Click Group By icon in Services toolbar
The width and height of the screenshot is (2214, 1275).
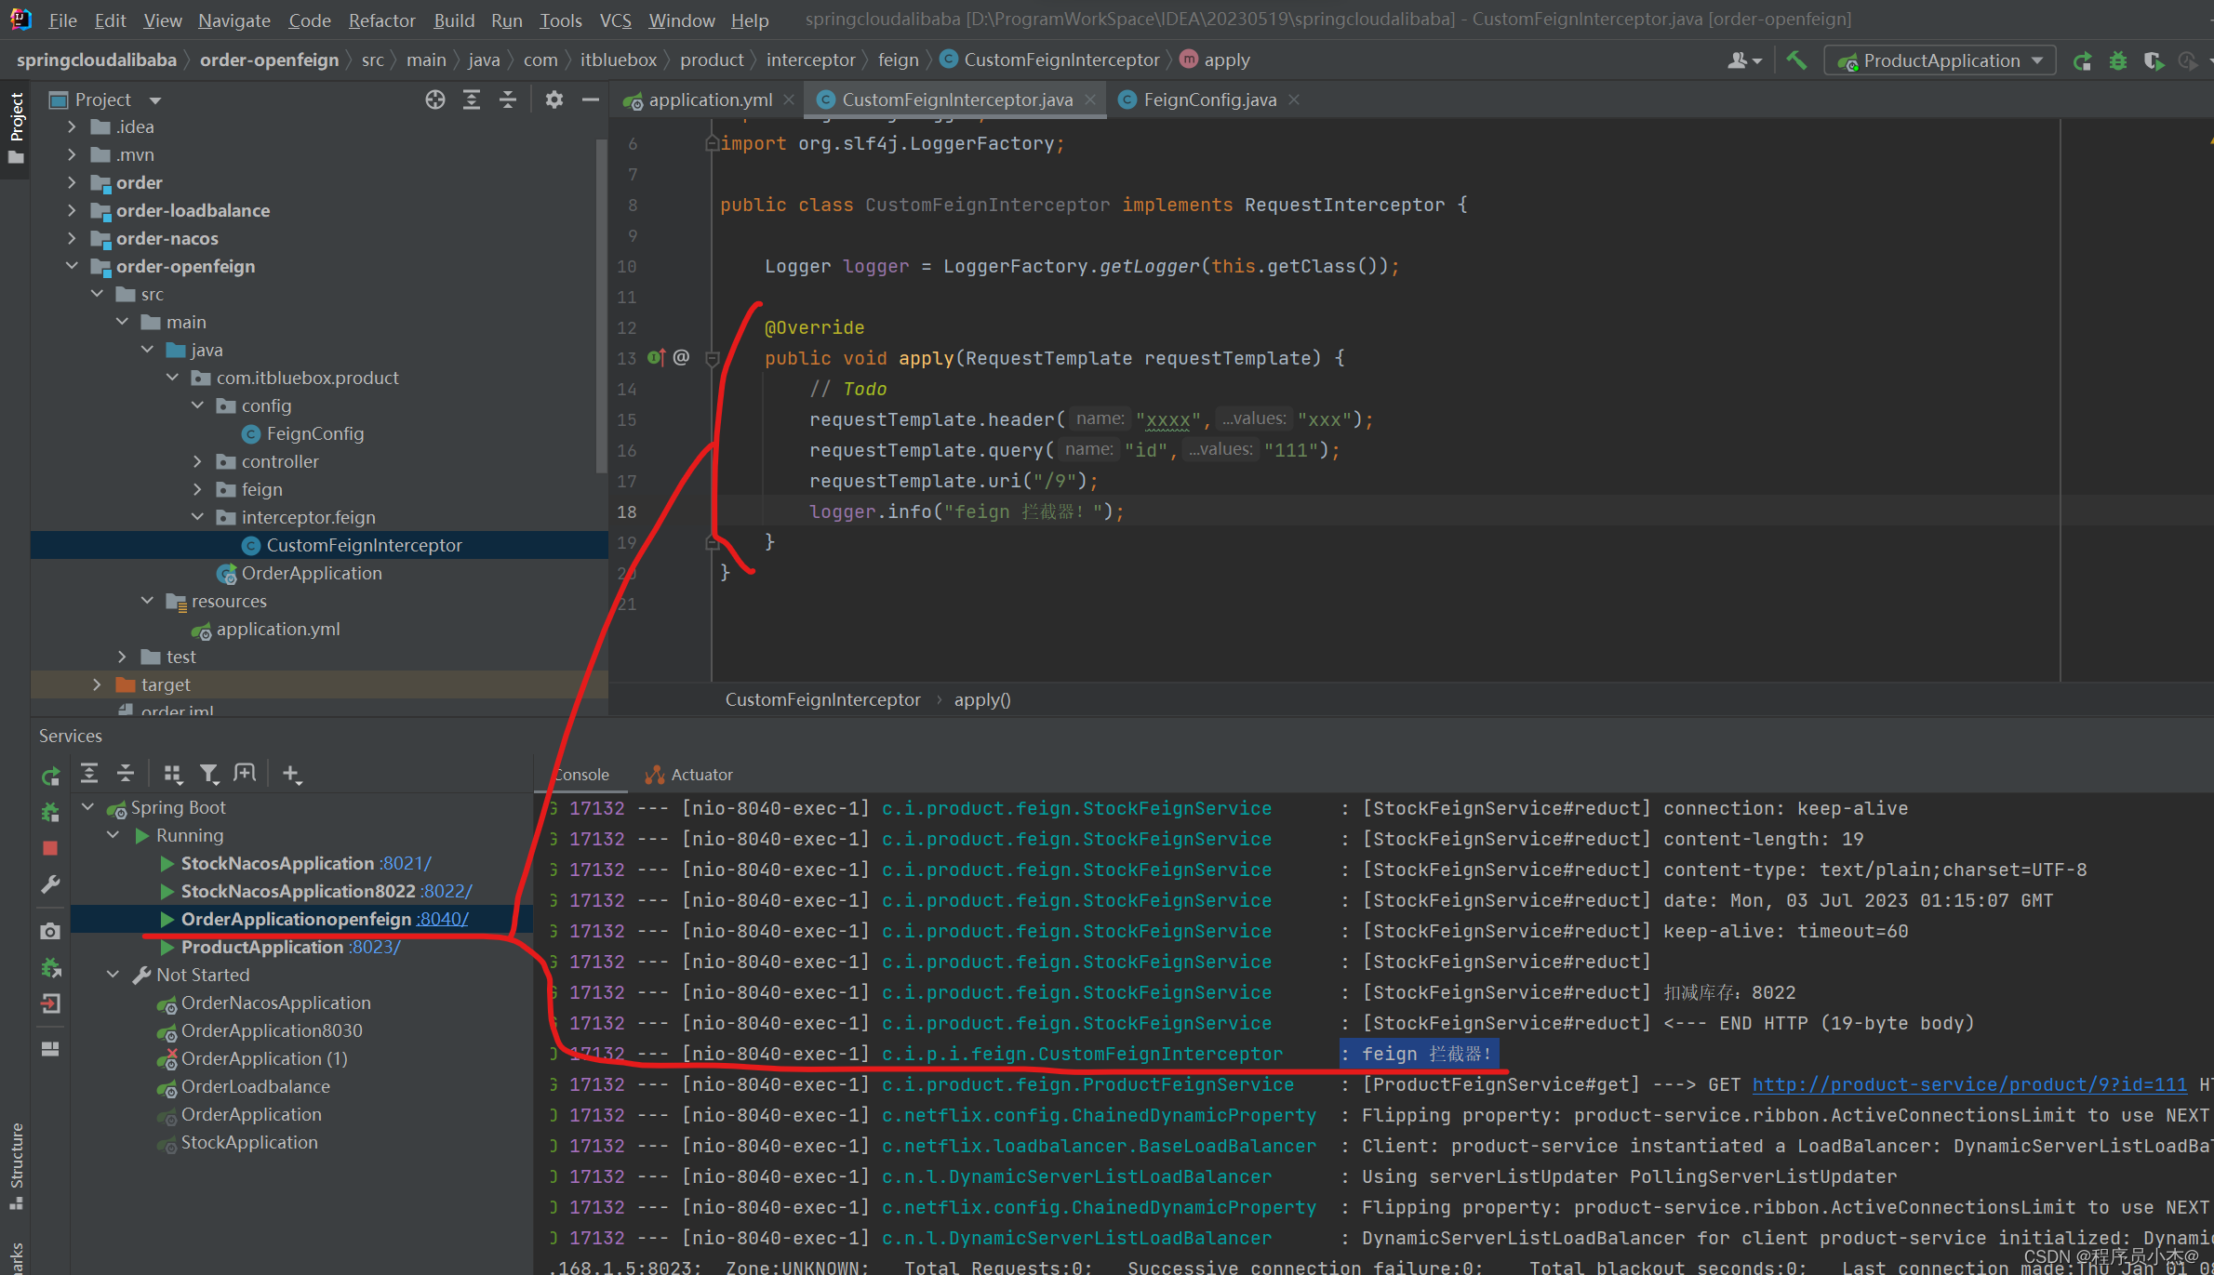(x=172, y=773)
